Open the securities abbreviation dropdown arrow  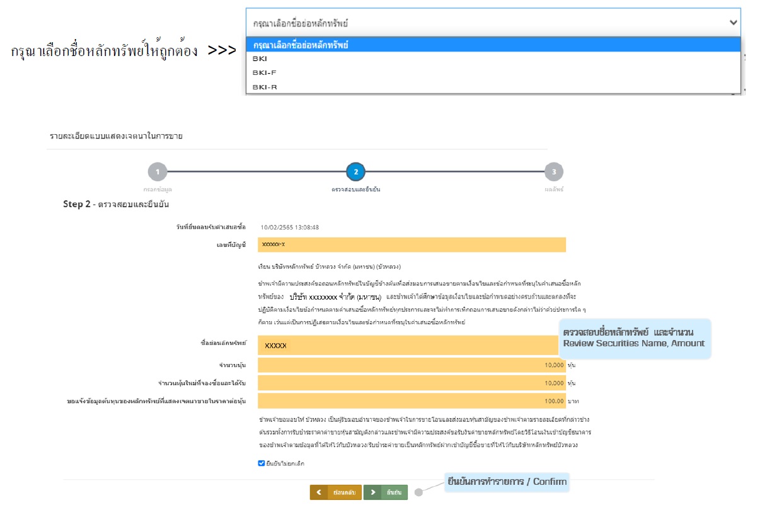733,22
